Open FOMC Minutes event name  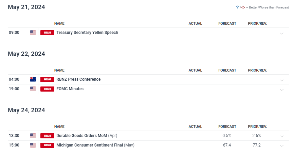tap(70, 89)
